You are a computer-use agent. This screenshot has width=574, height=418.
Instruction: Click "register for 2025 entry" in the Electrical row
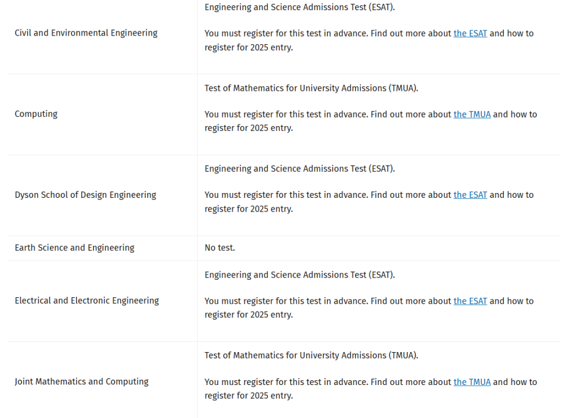248,315
